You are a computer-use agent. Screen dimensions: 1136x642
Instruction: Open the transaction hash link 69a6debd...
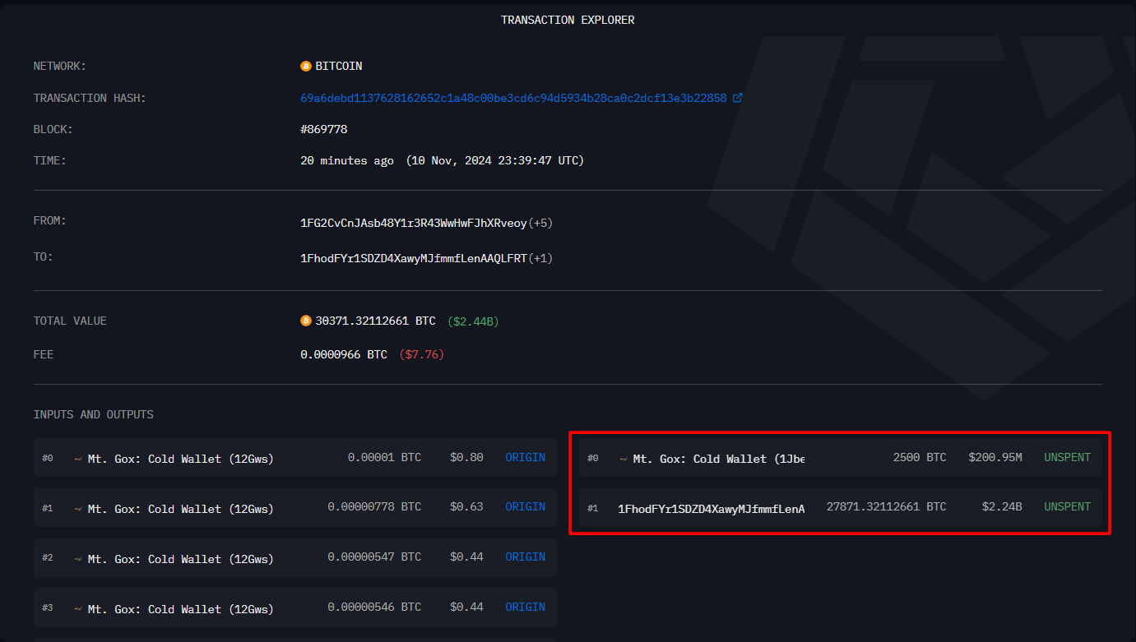coord(513,98)
